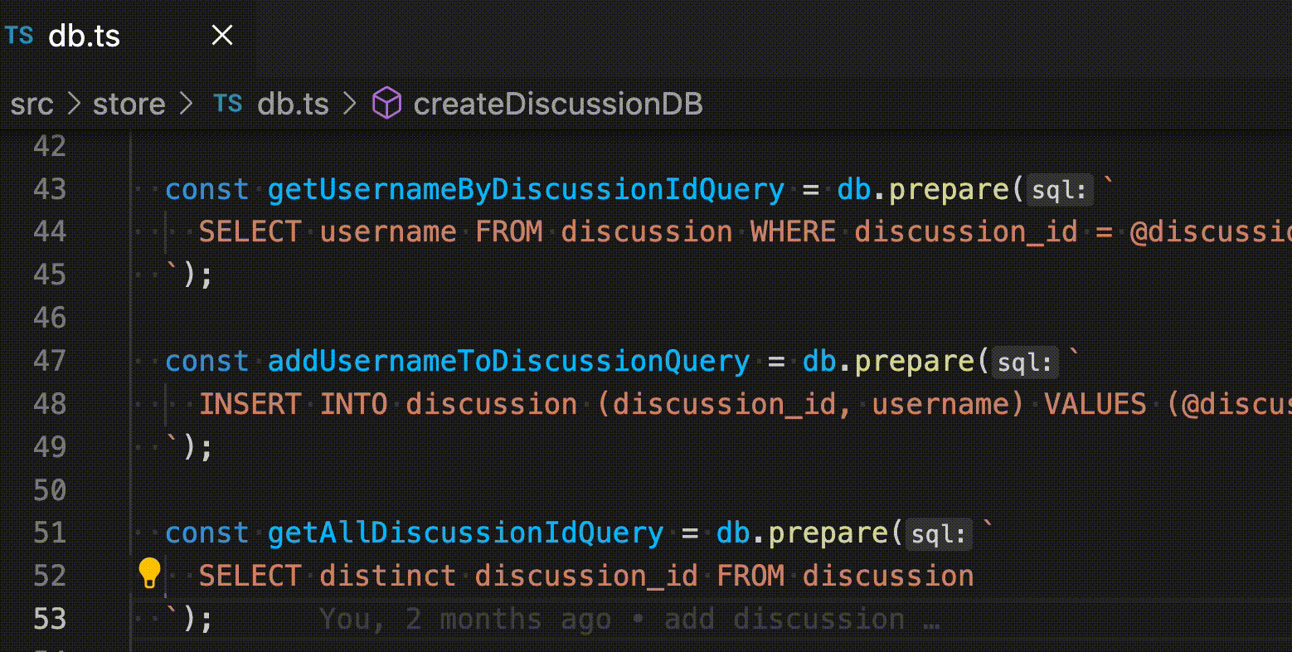The height and width of the screenshot is (652, 1292).
Task: Click line number 48
Action: (50, 404)
